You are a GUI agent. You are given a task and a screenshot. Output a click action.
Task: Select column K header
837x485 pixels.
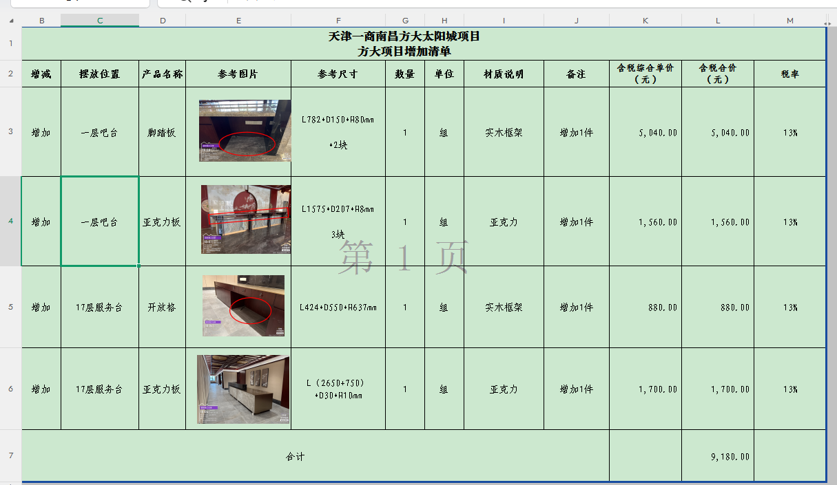point(645,21)
